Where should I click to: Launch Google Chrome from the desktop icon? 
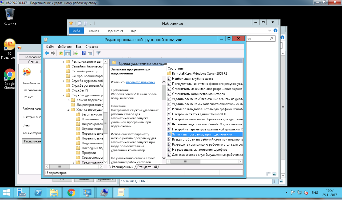[x=9, y=79]
